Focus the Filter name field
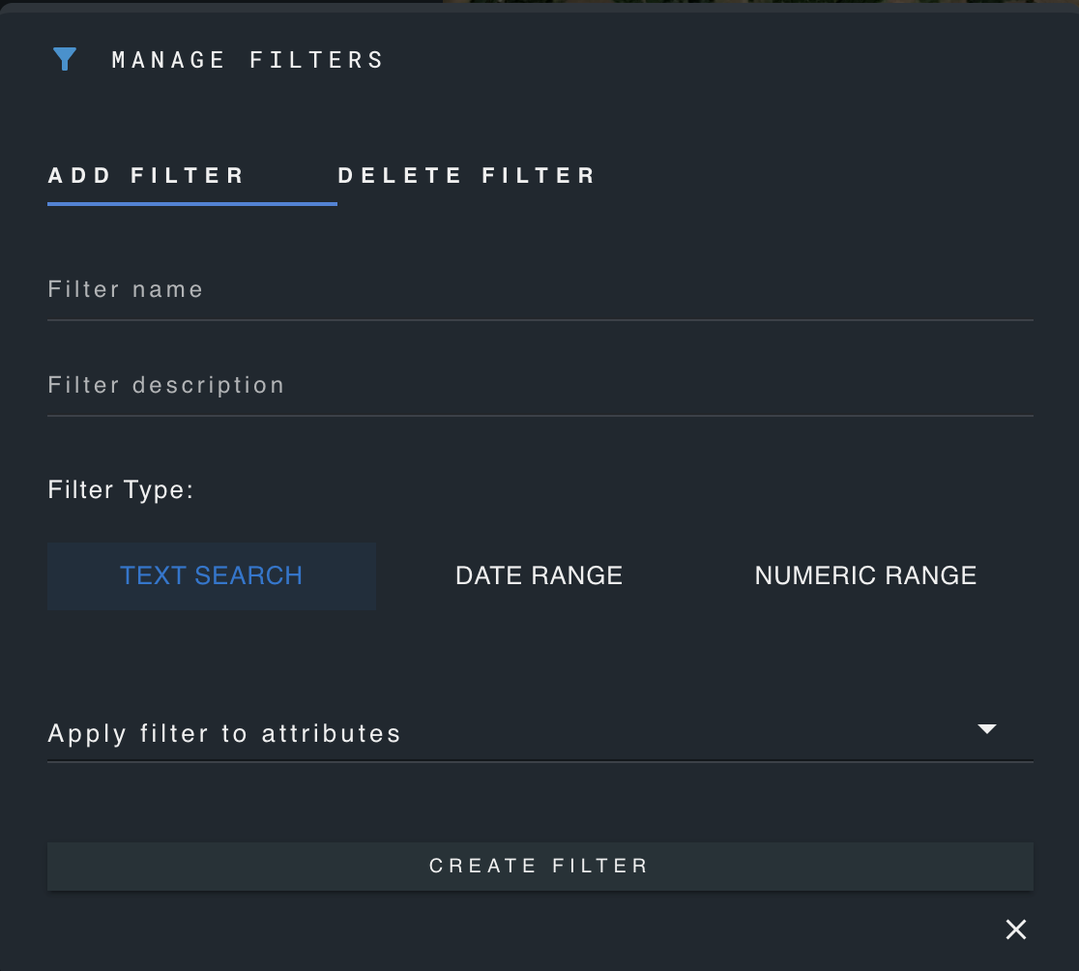 point(540,290)
